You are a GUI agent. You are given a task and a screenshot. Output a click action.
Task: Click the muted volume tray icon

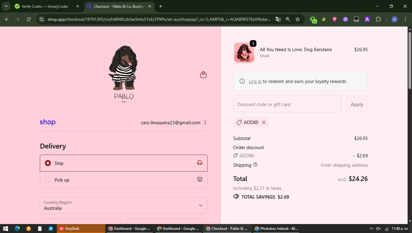point(378,229)
